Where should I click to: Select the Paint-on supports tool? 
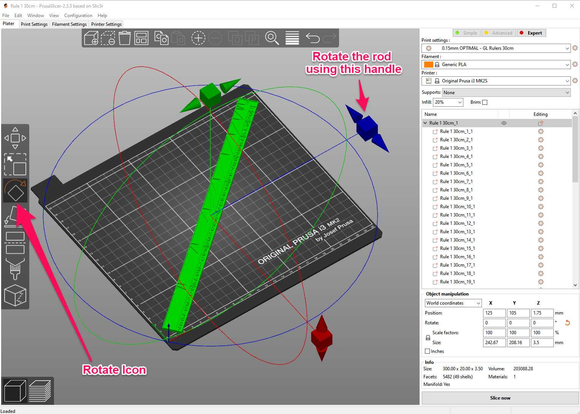point(15,269)
